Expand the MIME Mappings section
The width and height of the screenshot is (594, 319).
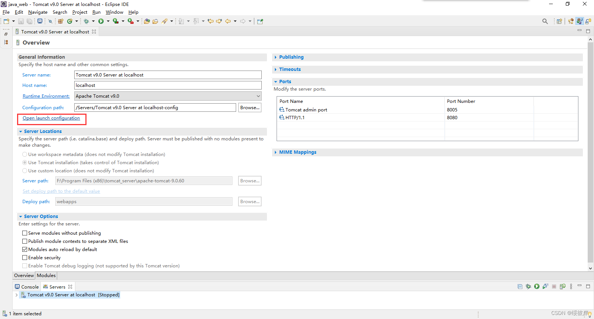point(275,152)
